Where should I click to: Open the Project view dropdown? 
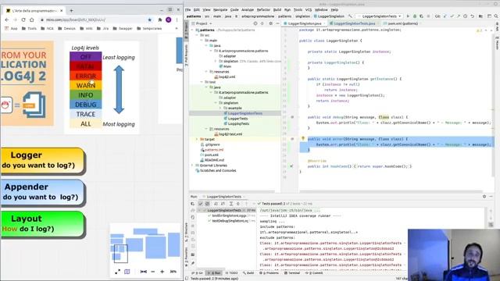point(202,23)
